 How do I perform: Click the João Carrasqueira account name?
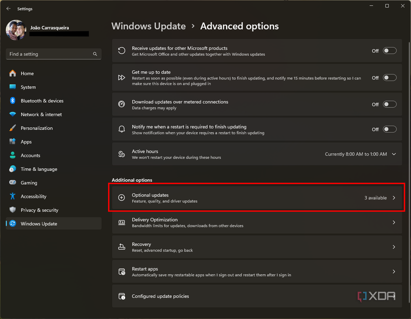click(49, 27)
